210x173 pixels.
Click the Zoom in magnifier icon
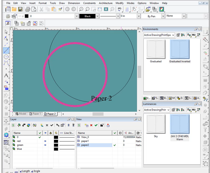81,9
